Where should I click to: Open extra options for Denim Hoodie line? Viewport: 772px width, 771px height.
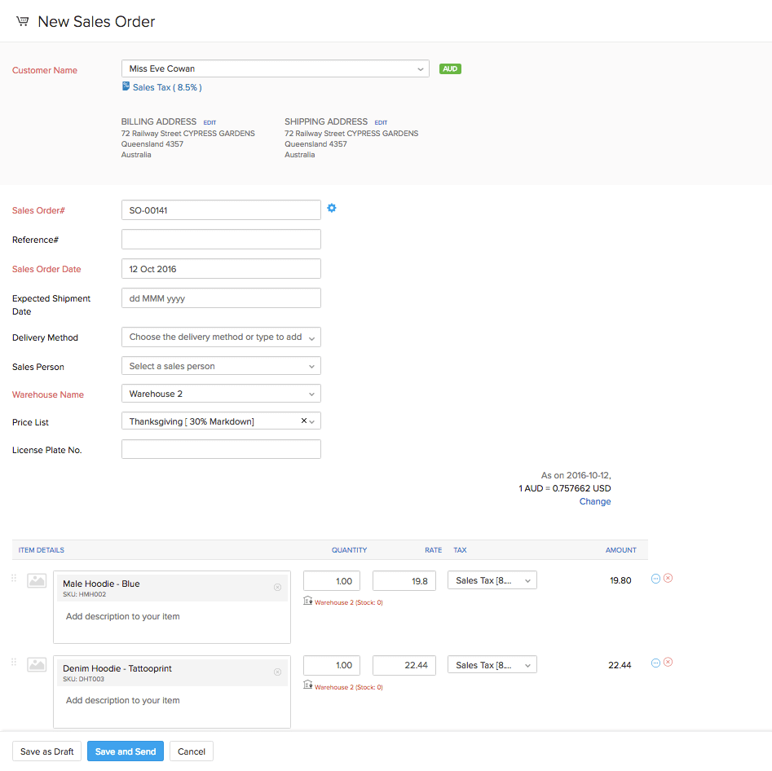[x=655, y=663]
